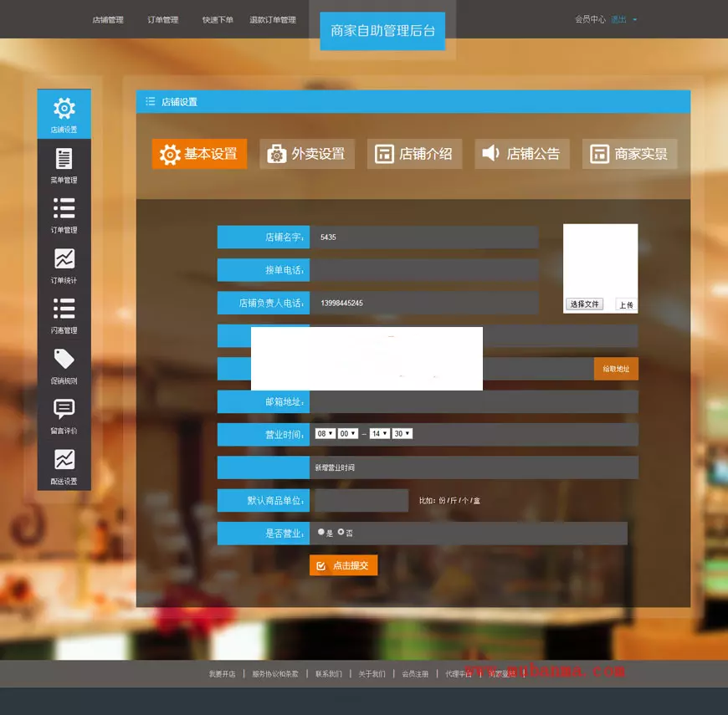Click the 点击提交 submit button

[343, 565]
